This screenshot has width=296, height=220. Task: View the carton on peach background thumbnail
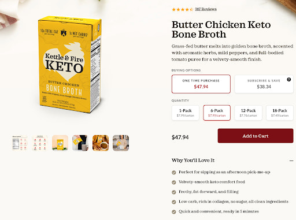pyautogui.click(x=60, y=143)
